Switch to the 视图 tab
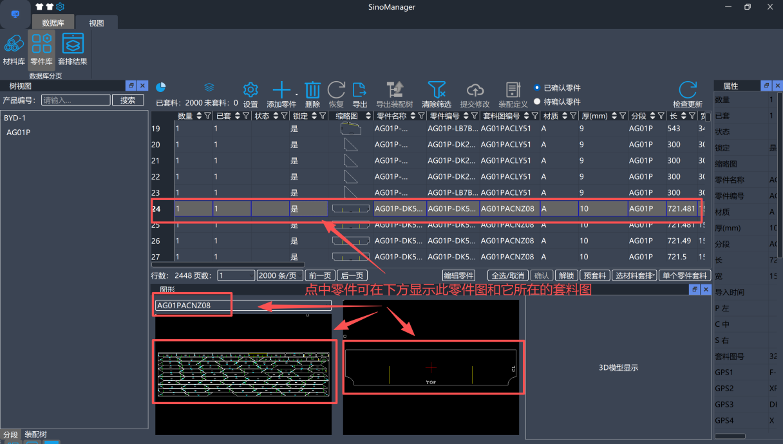Image resolution: width=783 pixels, height=444 pixels. point(96,23)
